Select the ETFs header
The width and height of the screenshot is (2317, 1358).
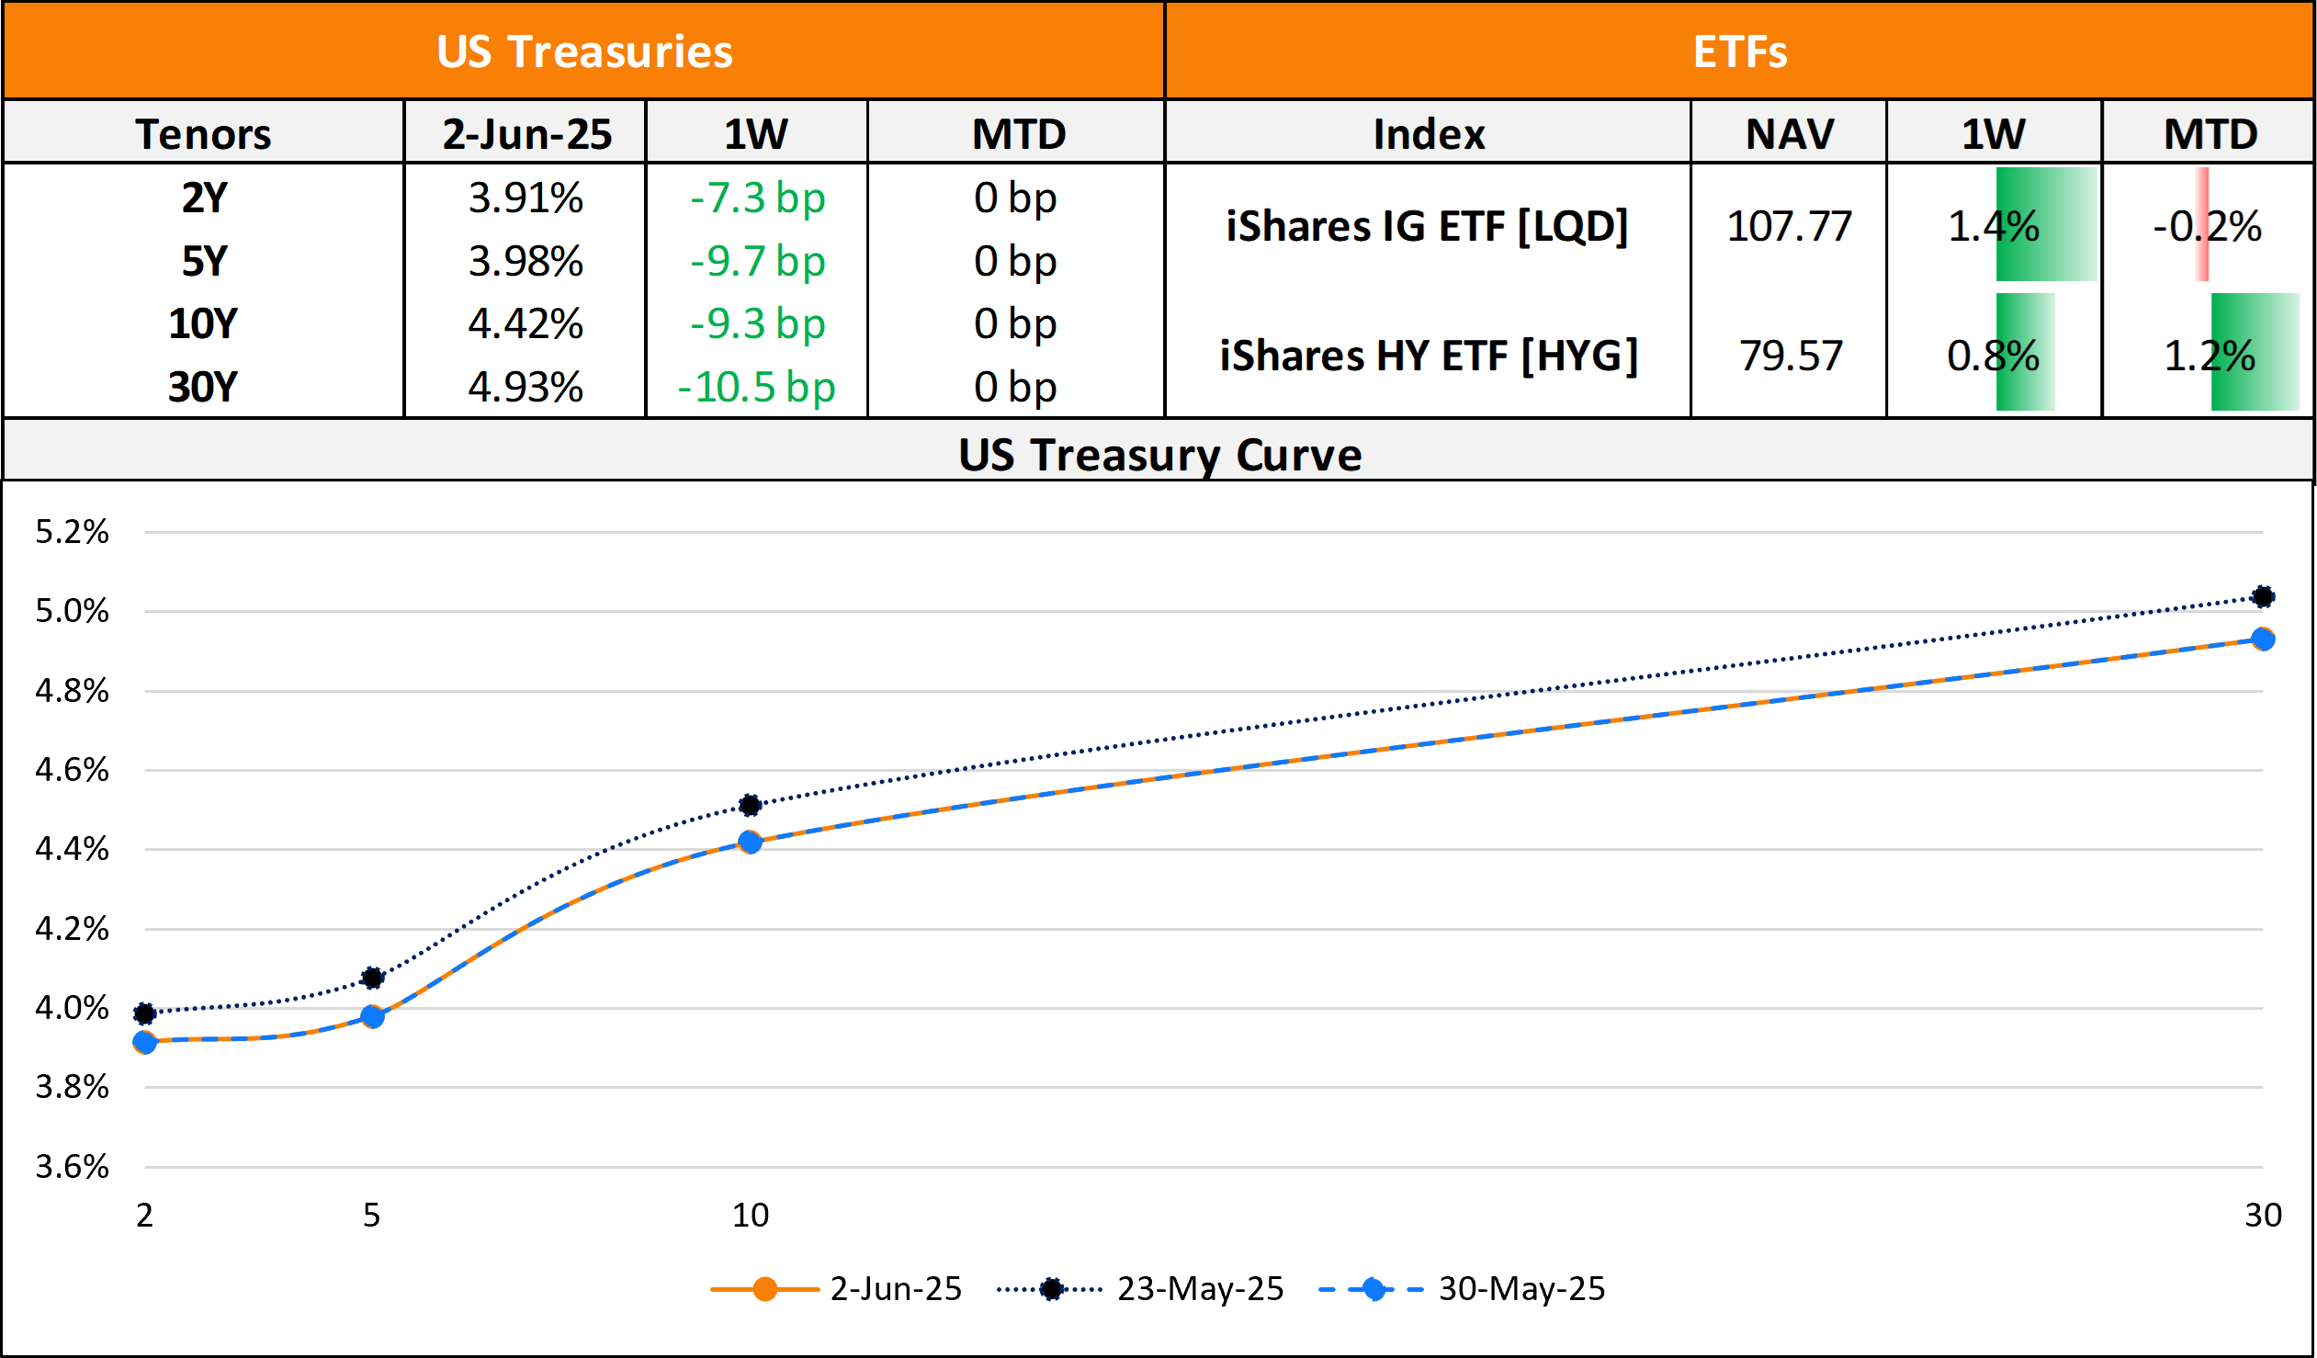click(x=1739, y=51)
